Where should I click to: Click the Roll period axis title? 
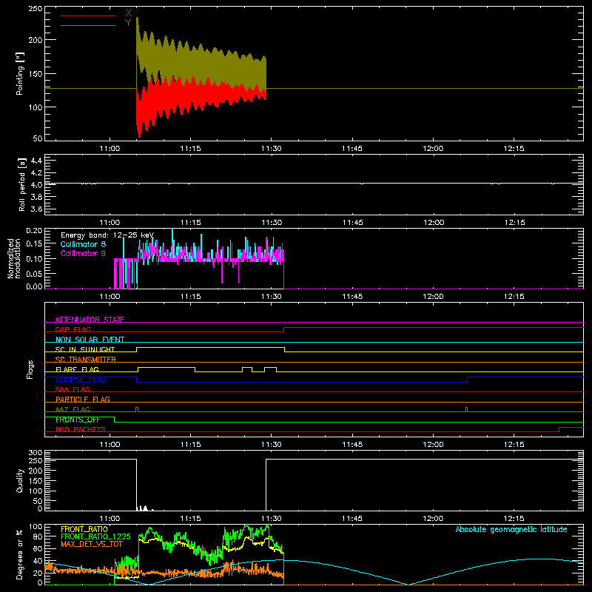point(21,184)
